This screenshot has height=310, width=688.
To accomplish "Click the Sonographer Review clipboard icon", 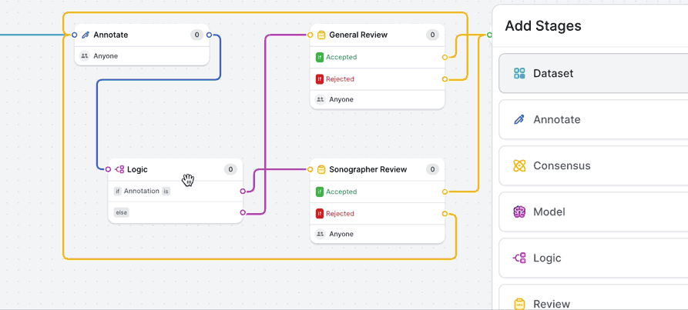I will [321, 169].
